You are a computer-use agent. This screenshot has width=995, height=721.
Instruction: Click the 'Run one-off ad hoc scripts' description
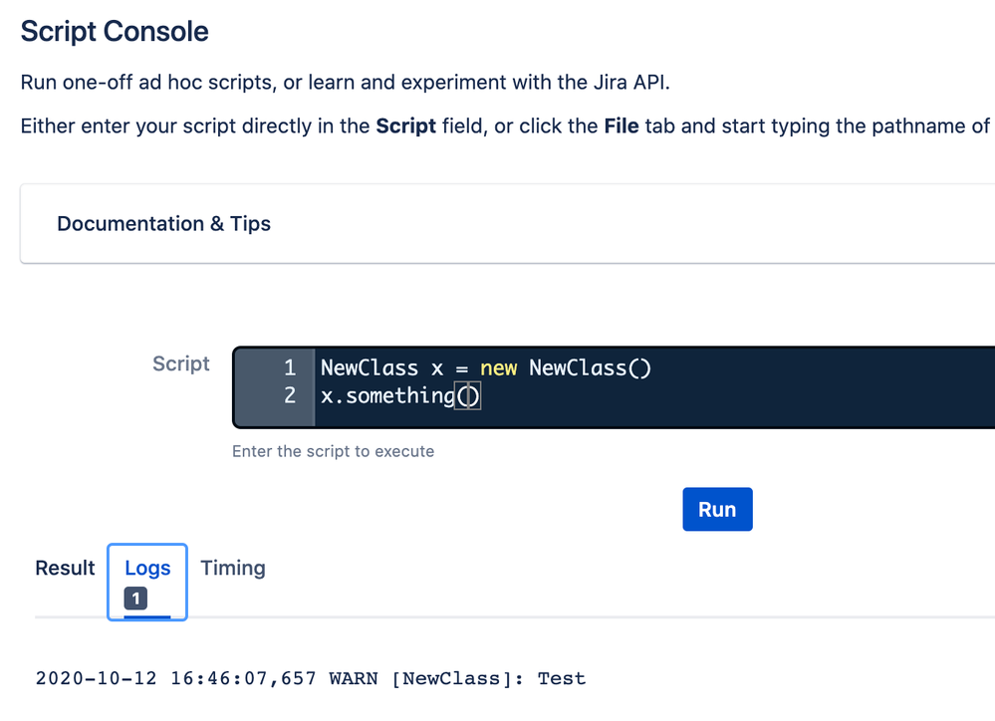pyautogui.click(x=345, y=82)
